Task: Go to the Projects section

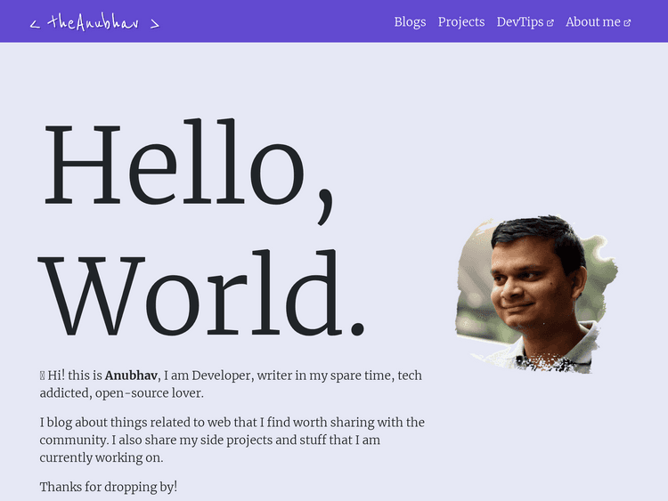Action: click(461, 21)
